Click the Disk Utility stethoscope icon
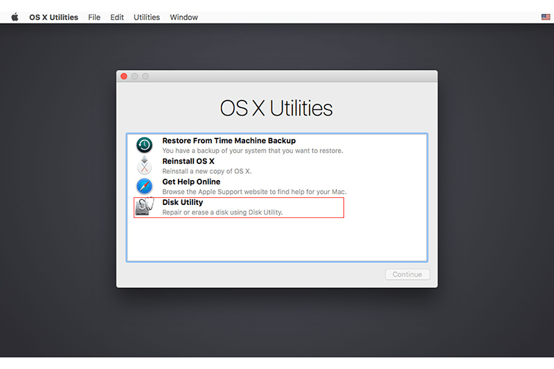 tap(145, 206)
